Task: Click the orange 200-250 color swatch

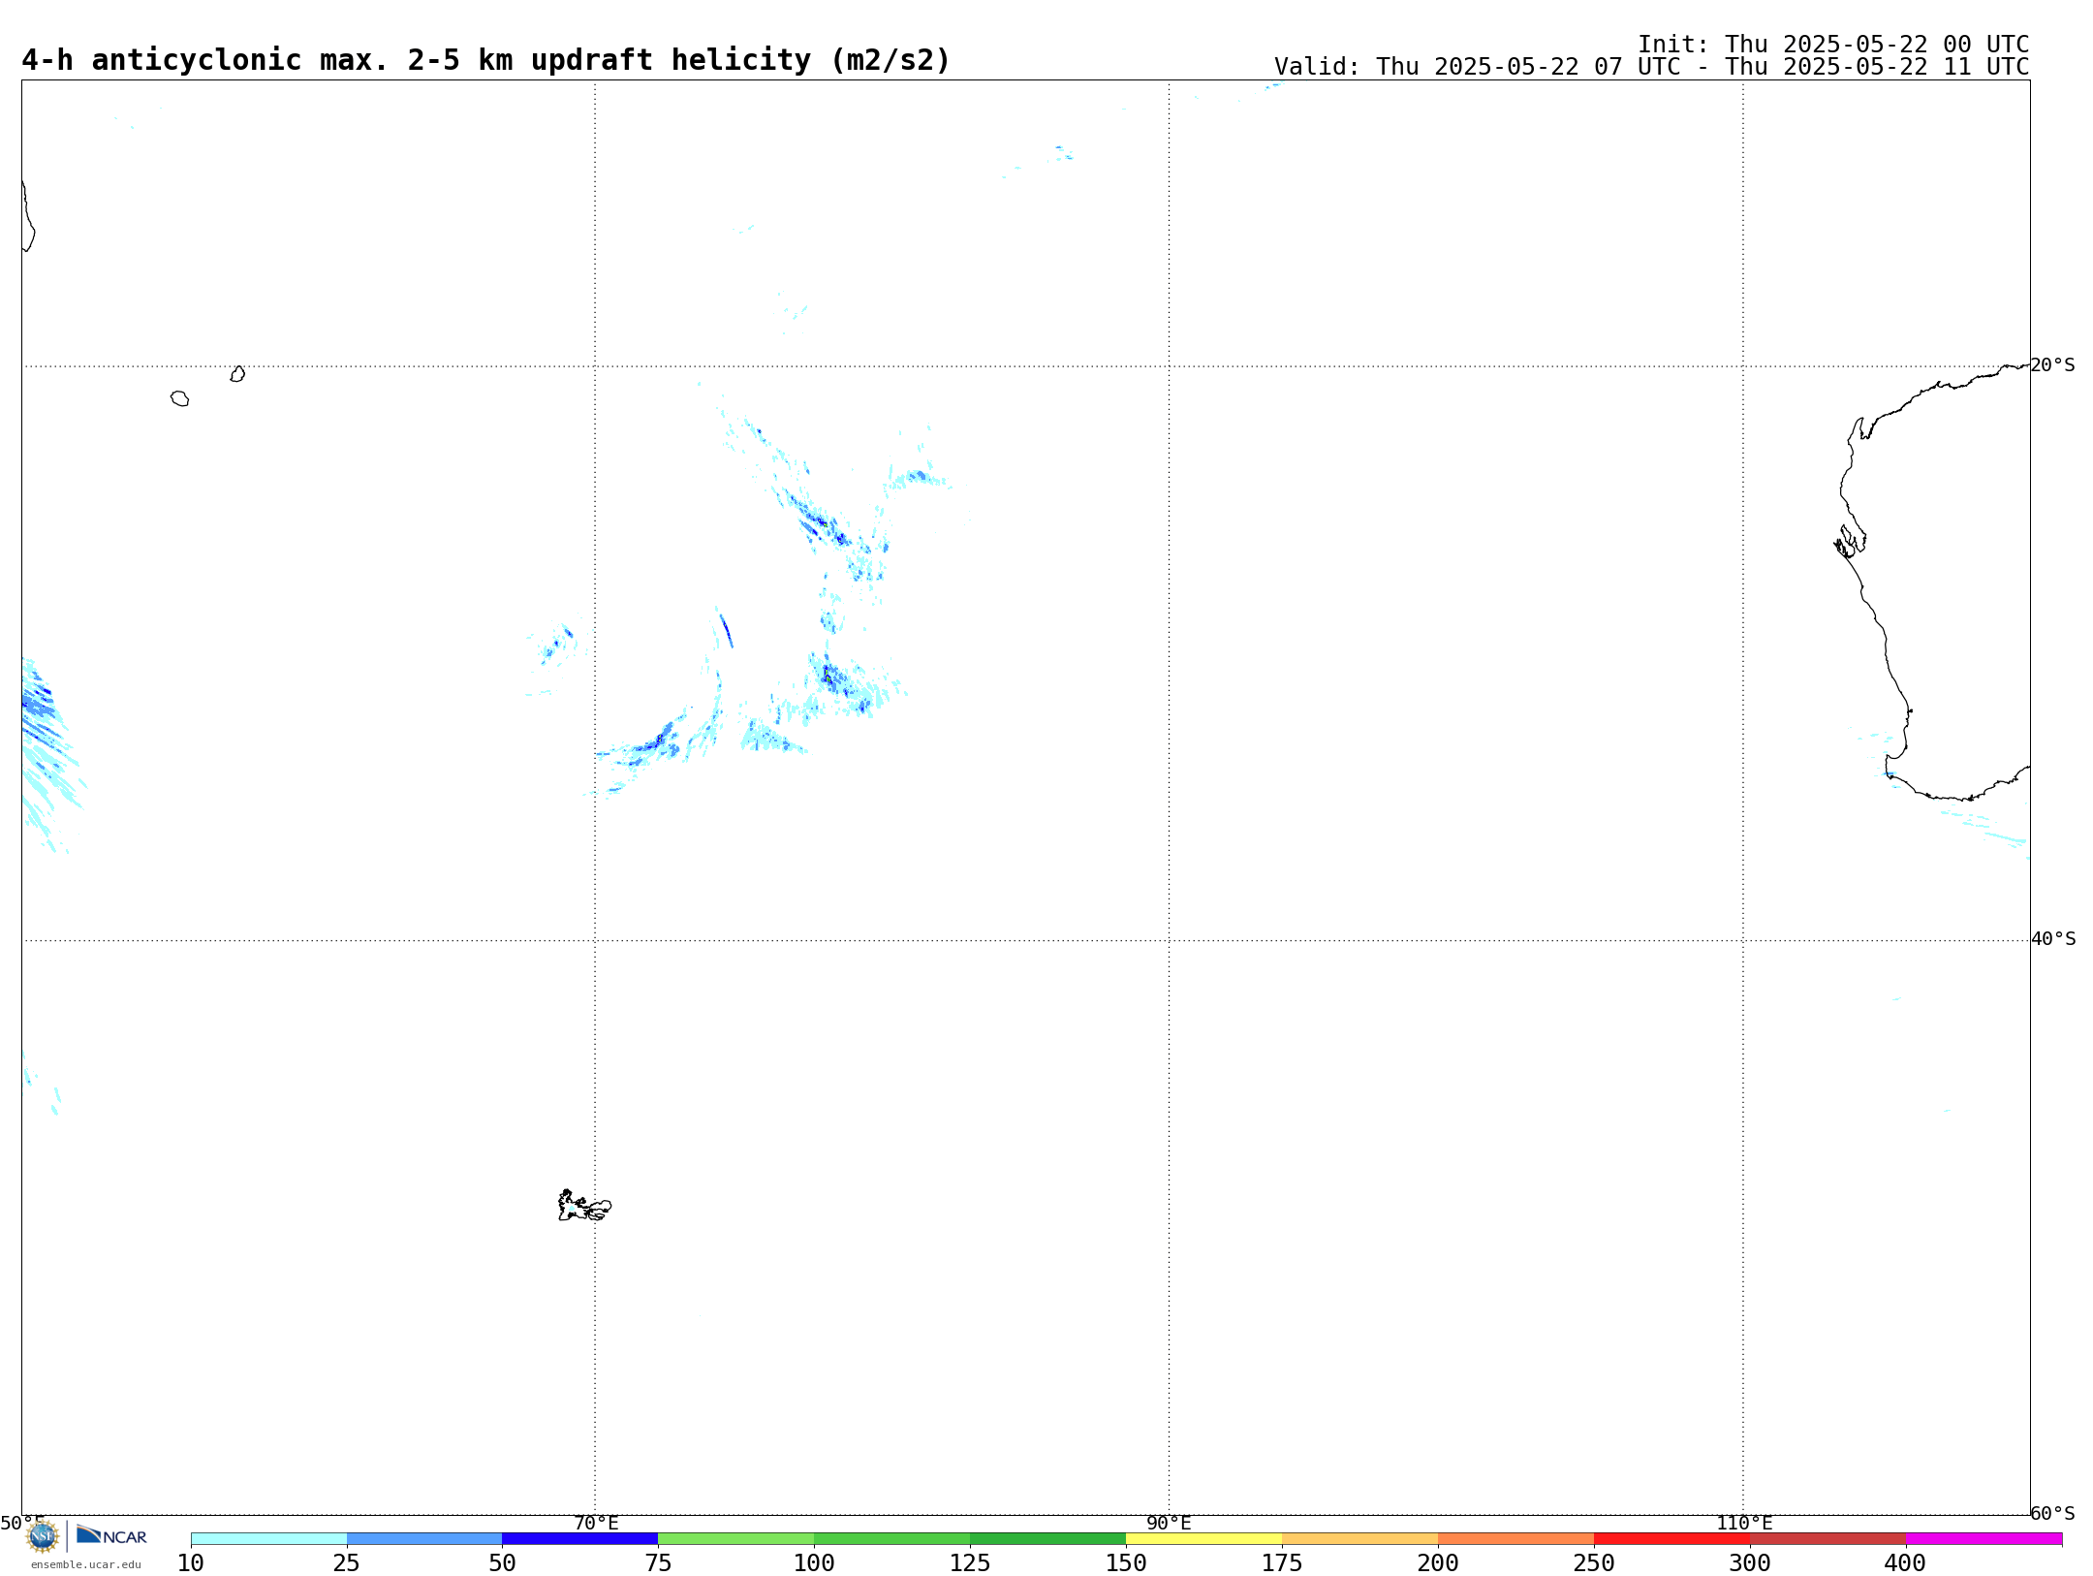Action: [1516, 1539]
